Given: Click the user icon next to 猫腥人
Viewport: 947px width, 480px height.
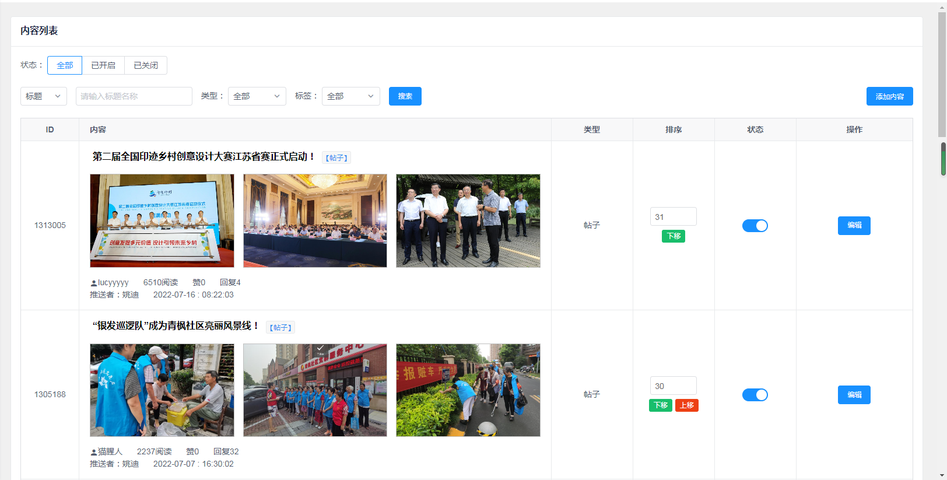Looking at the screenshot, I should [93, 452].
